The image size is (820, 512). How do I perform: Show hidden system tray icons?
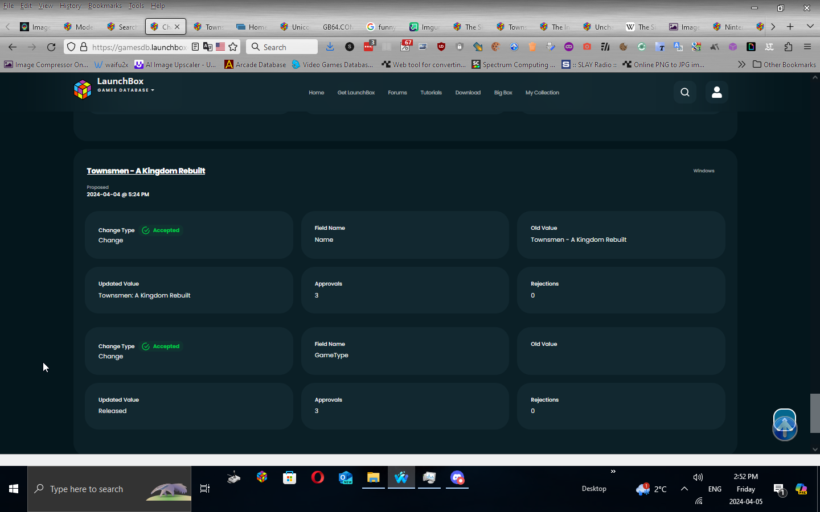(x=684, y=489)
